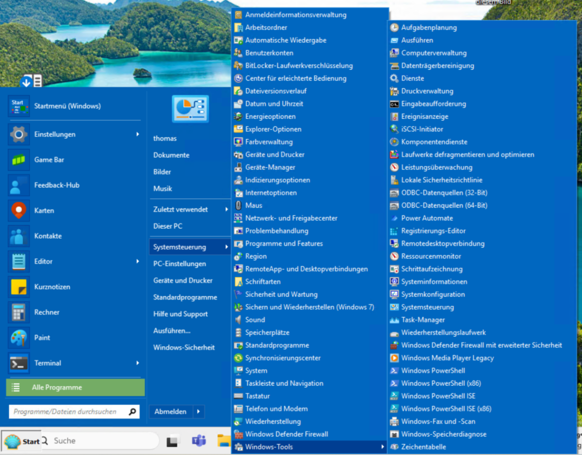This screenshot has width=582, height=455.
Task: Expand the Systemsteuerung submenu arrow
Action: click(226, 247)
